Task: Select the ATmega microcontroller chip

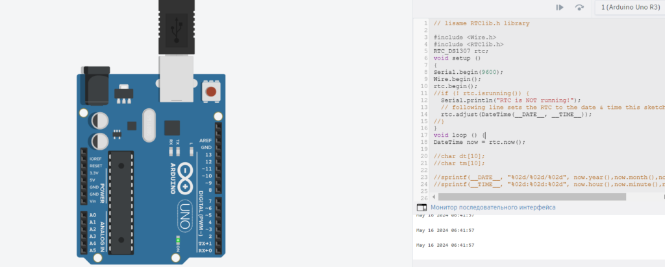Action: click(121, 203)
